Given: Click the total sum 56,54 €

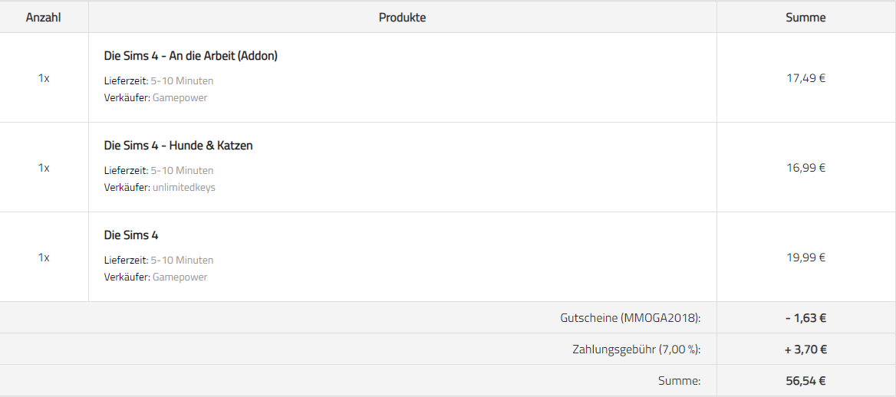Looking at the screenshot, I should click(x=805, y=381).
